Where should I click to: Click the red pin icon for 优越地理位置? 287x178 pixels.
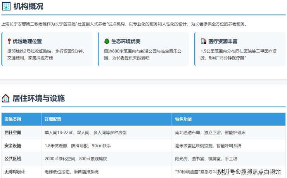[x=9, y=41]
